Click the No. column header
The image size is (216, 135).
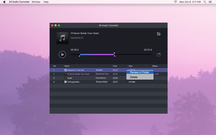55,66
